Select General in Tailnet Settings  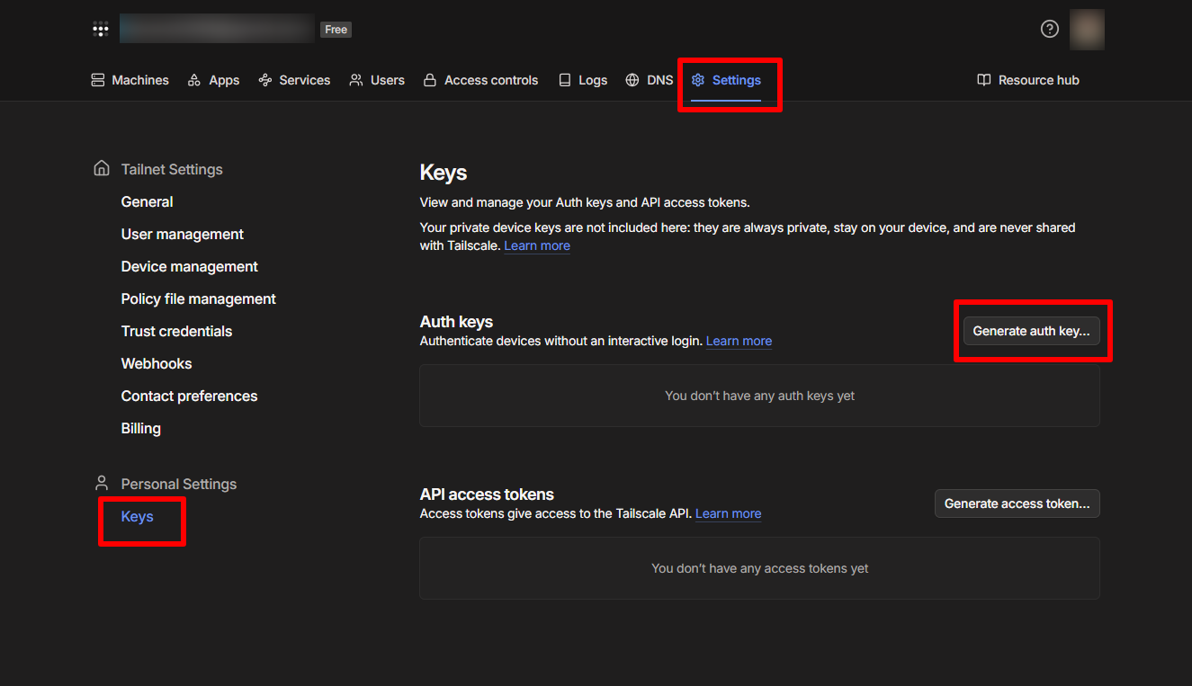click(x=148, y=202)
